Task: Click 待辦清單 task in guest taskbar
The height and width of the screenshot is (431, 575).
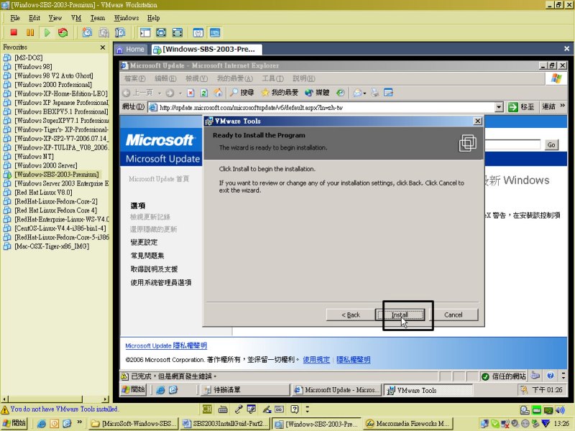Action: (244, 390)
